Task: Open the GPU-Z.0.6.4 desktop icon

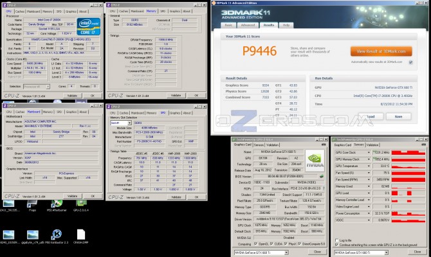Action: (81, 204)
